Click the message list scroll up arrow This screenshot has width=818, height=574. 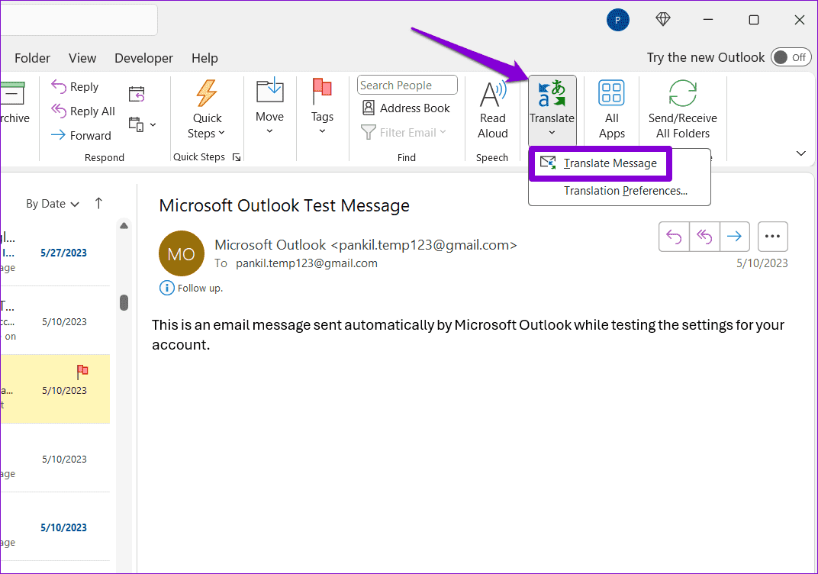point(124,226)
